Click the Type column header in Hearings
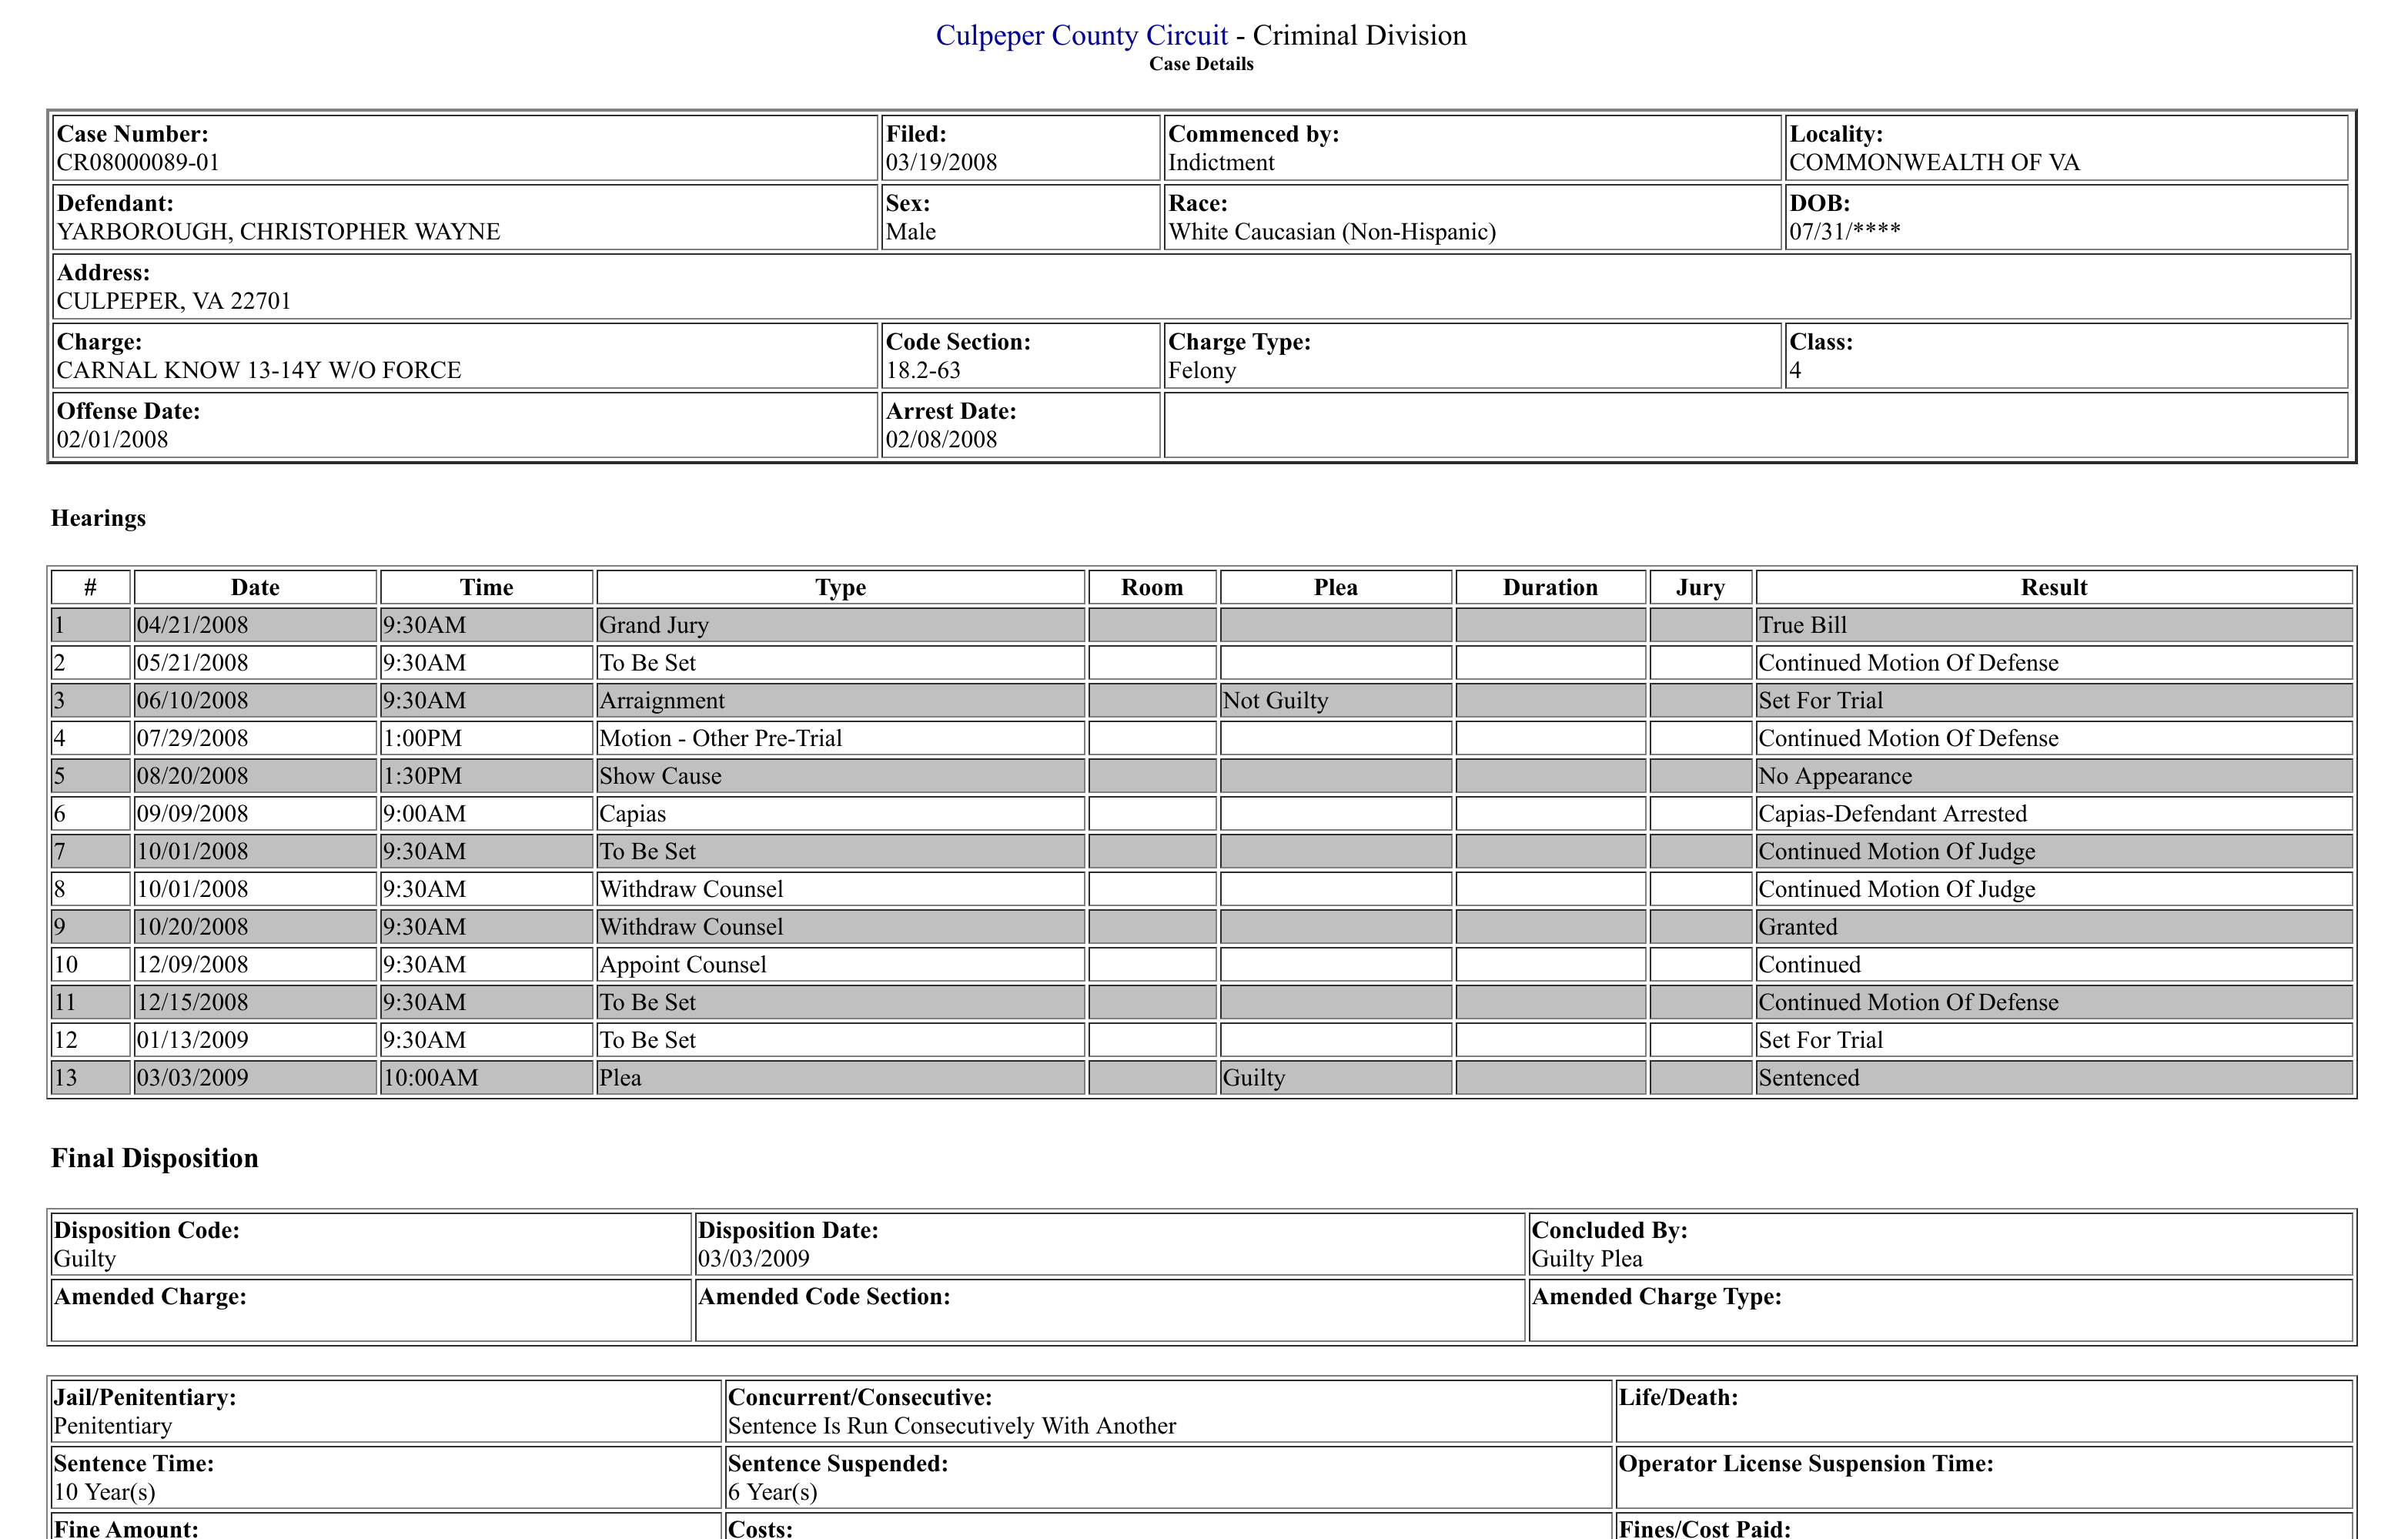 (840, 588)
